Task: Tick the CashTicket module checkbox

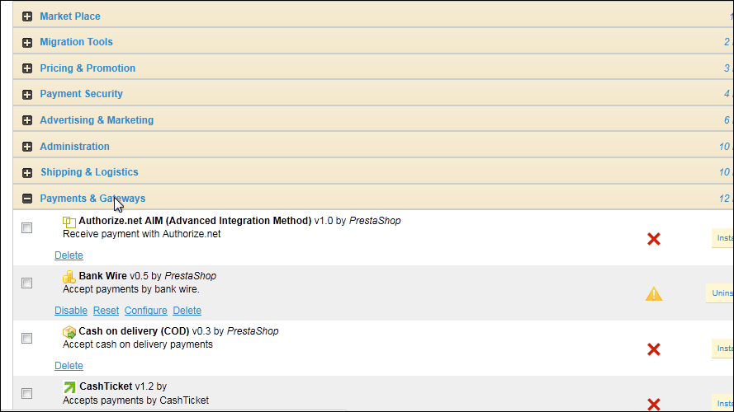Action: [x=27, y=393]
